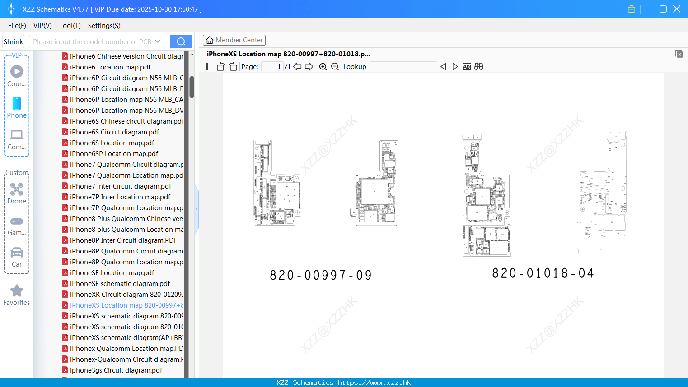Click the file list vertical scrollbar
The width and height of the screenshot is (688, 387).
pyautogui.click(x=192, y=87)
